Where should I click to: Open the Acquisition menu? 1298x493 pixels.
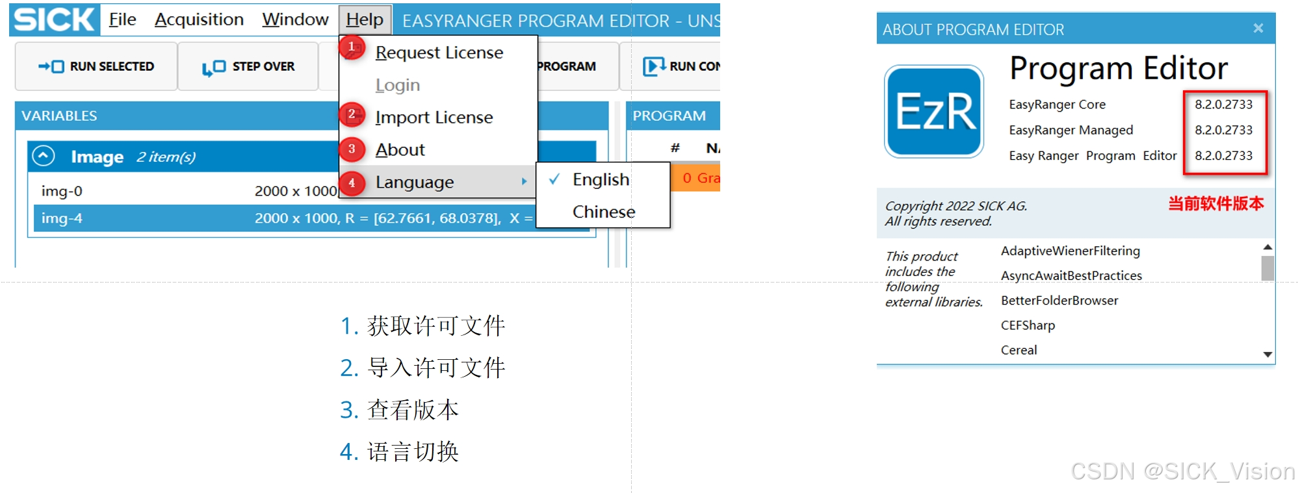199,19
